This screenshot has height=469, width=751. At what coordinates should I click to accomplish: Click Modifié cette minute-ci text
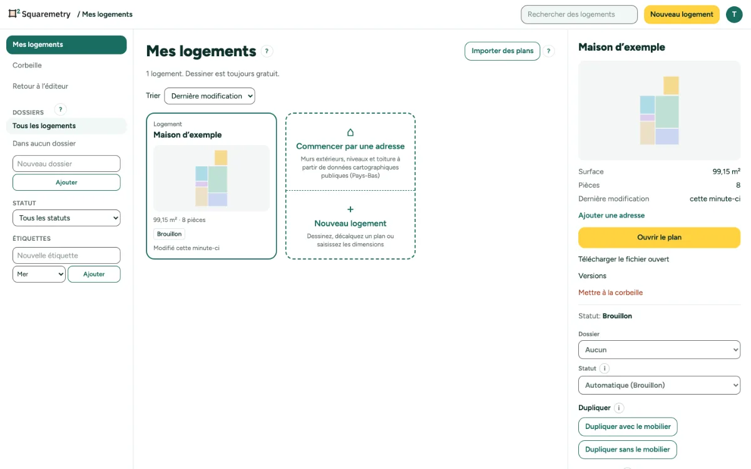186,248
